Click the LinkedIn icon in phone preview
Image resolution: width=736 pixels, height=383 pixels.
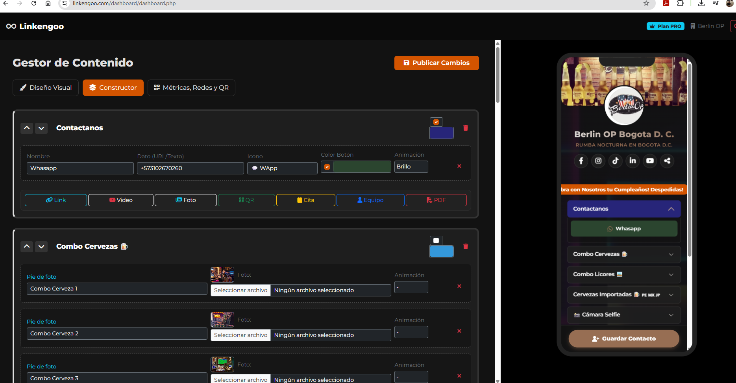(x=632, y=161)
